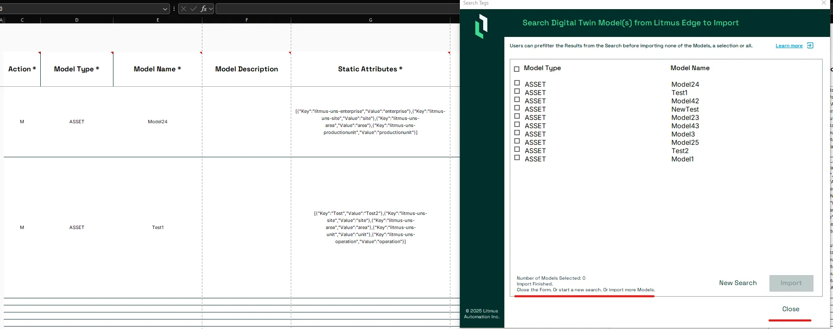Click the Number of Models Selected status

tap(551, 278)
